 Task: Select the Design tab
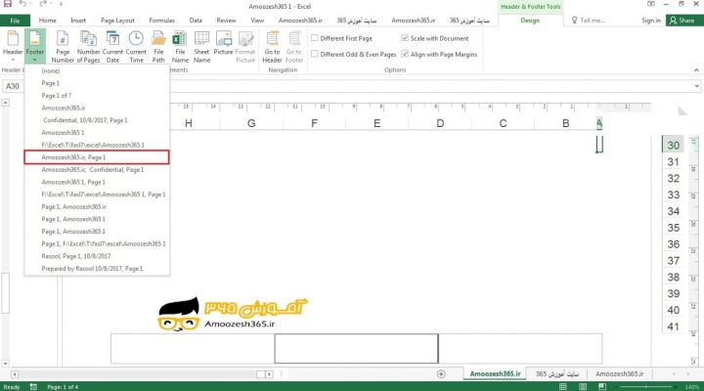click(x=530, y=21)
